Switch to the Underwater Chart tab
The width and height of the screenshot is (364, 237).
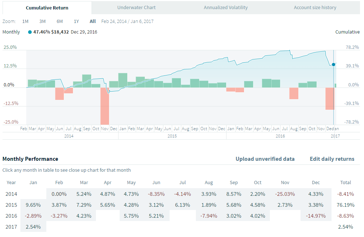coord(136,7)
